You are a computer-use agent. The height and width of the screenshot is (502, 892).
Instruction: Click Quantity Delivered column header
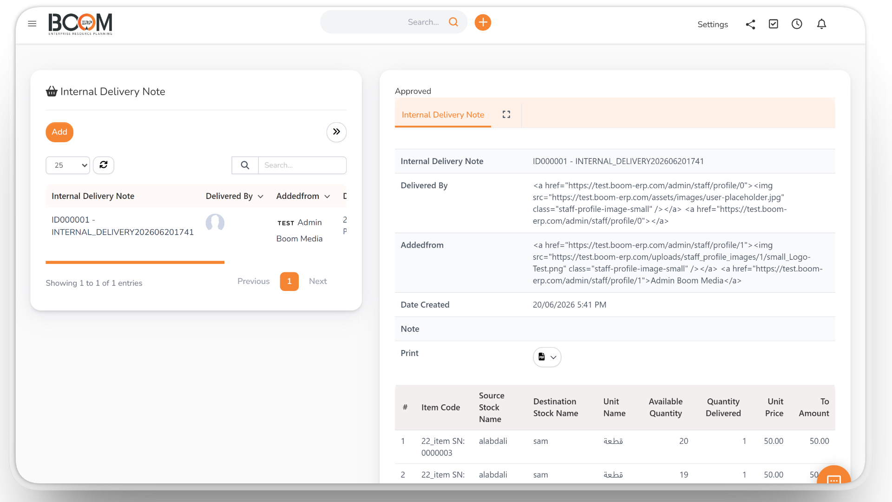point(723,407)
